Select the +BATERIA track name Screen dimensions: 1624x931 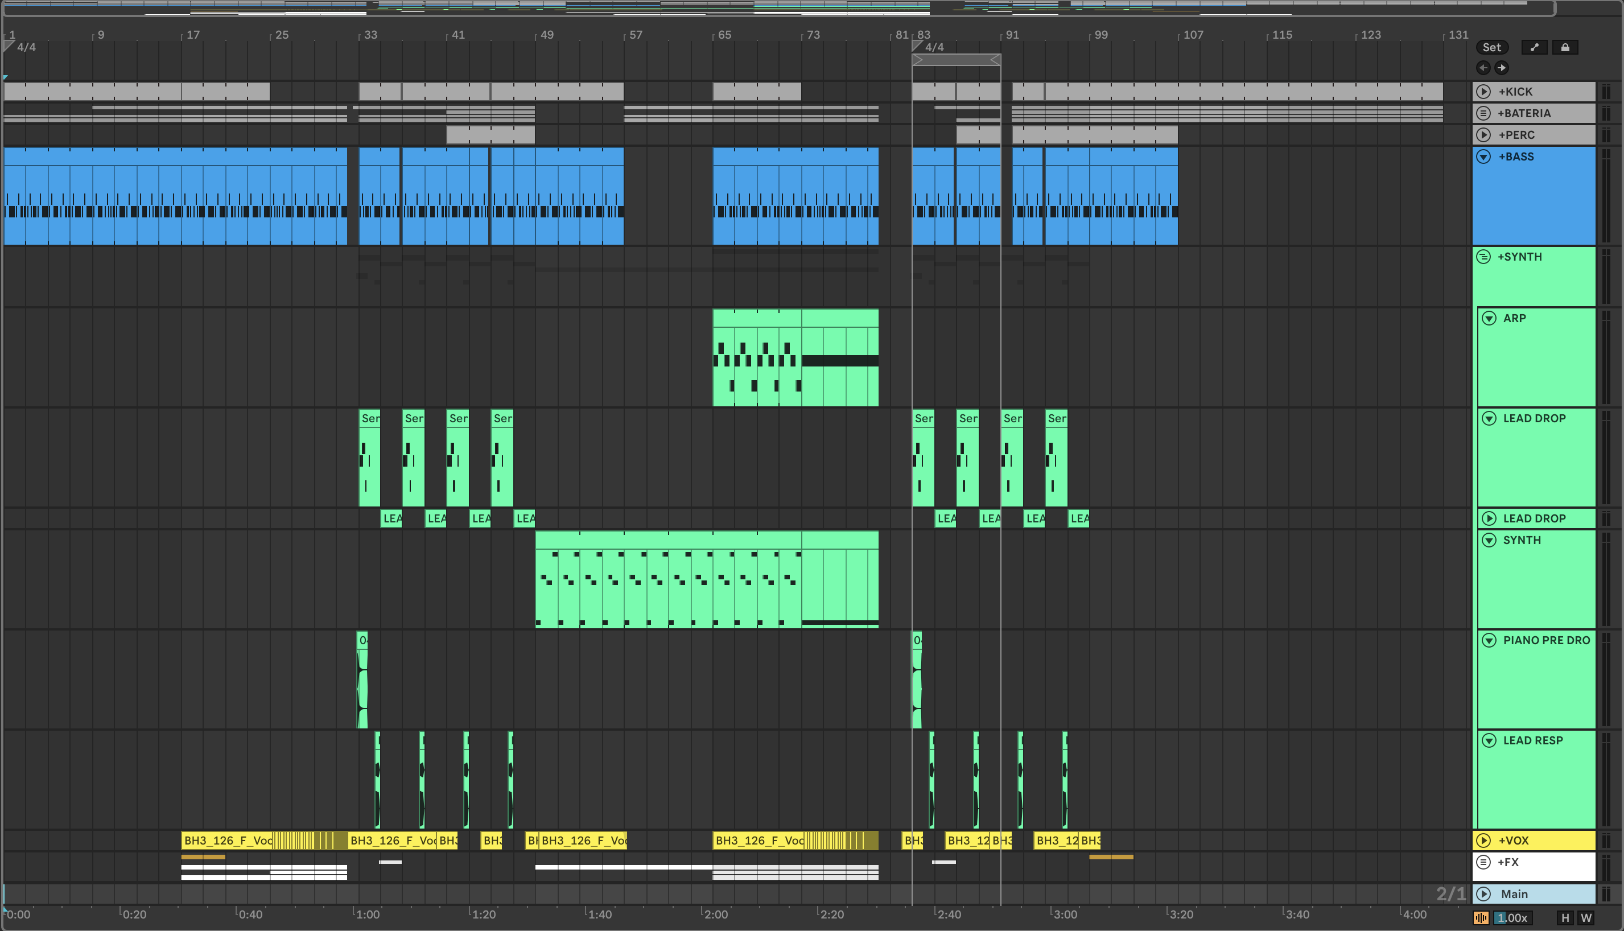1524,113
